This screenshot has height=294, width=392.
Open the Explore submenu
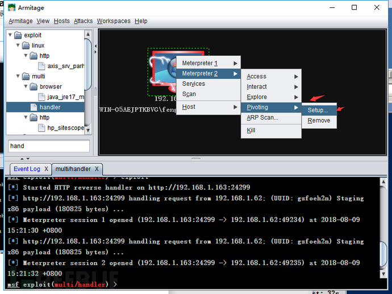click(271, 97)
